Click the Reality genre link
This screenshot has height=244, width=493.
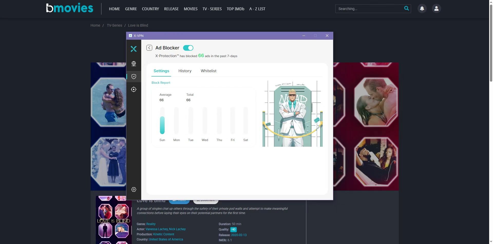[151, 224]
